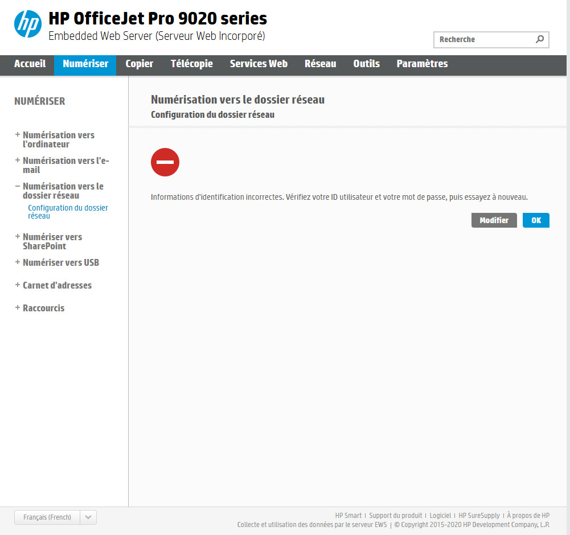Expand Numérisation vers l'e-mail plus icon
Viewport: 570px width, 535px height.
(18, 160)
